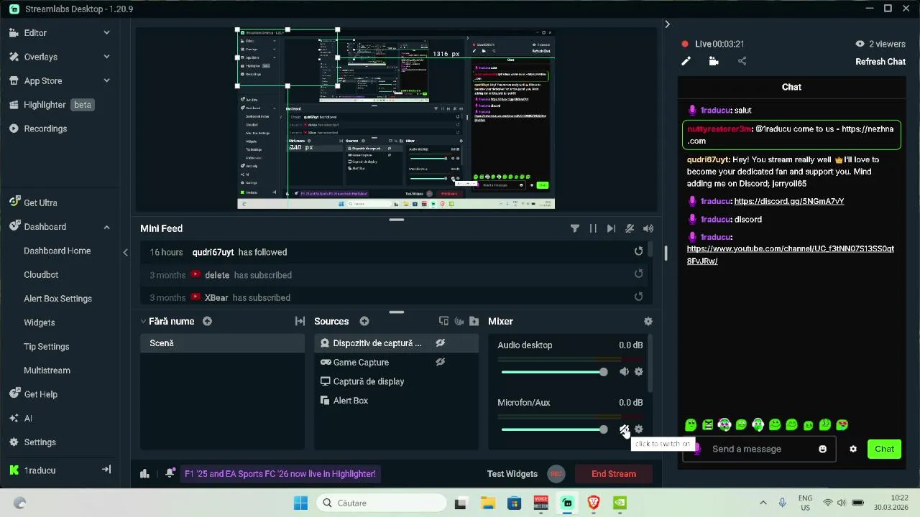The height and width of the screenshot is (517, 920).
Task: Open notifications bell icon
Action: 170,473
